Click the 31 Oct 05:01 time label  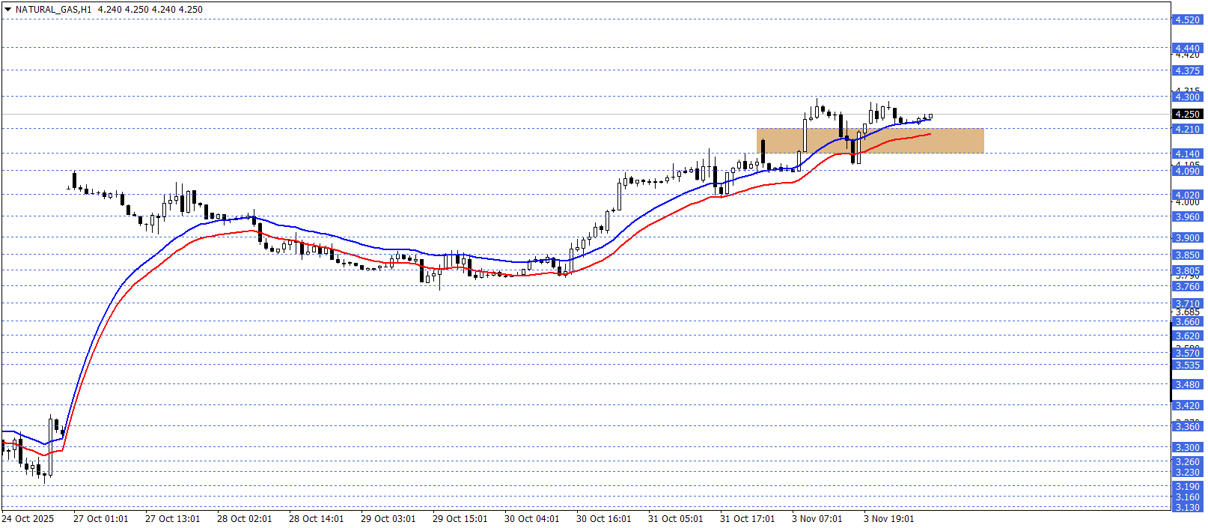tap(675, 519)
